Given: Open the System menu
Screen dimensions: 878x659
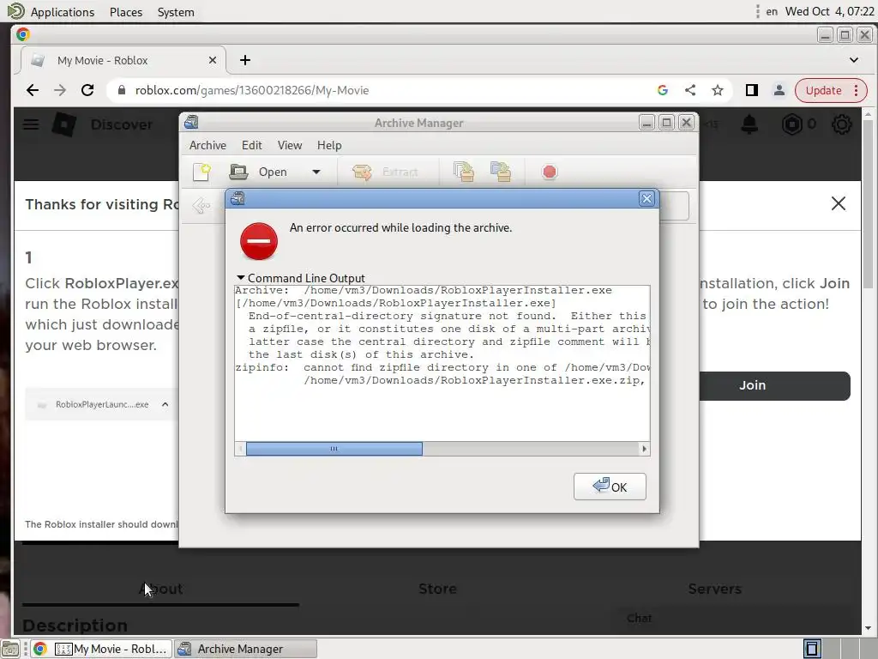Looking at the screenshot, I should point(176,12).
